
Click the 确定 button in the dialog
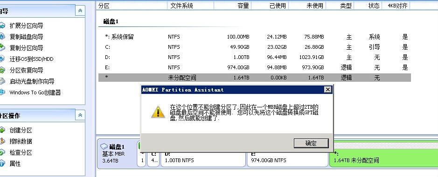click(311, 144)
